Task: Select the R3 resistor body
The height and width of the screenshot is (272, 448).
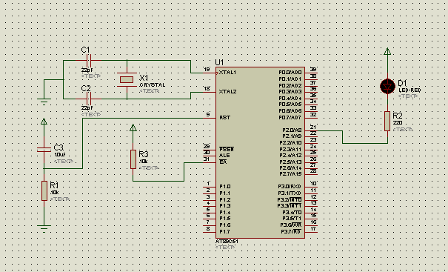Action: tap(133, 159)
